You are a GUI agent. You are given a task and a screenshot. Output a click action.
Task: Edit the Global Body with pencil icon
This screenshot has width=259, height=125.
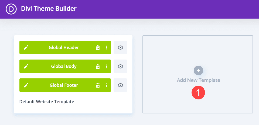coord(26,67)
